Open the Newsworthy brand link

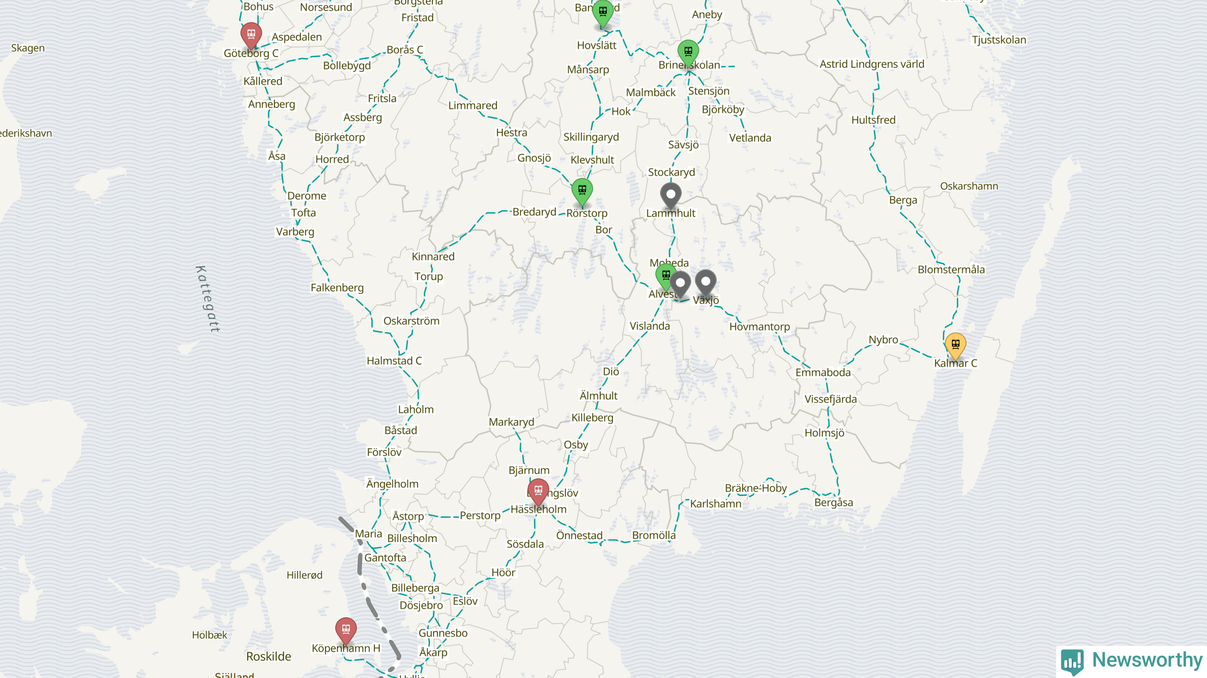coord(1132,661)
